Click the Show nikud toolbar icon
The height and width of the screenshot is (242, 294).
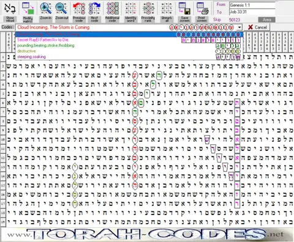(x=10, y=9)
